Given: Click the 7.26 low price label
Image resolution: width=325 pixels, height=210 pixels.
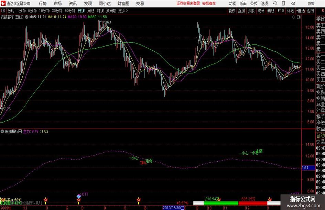Looking at the screenshot, I should pos(7,109).
